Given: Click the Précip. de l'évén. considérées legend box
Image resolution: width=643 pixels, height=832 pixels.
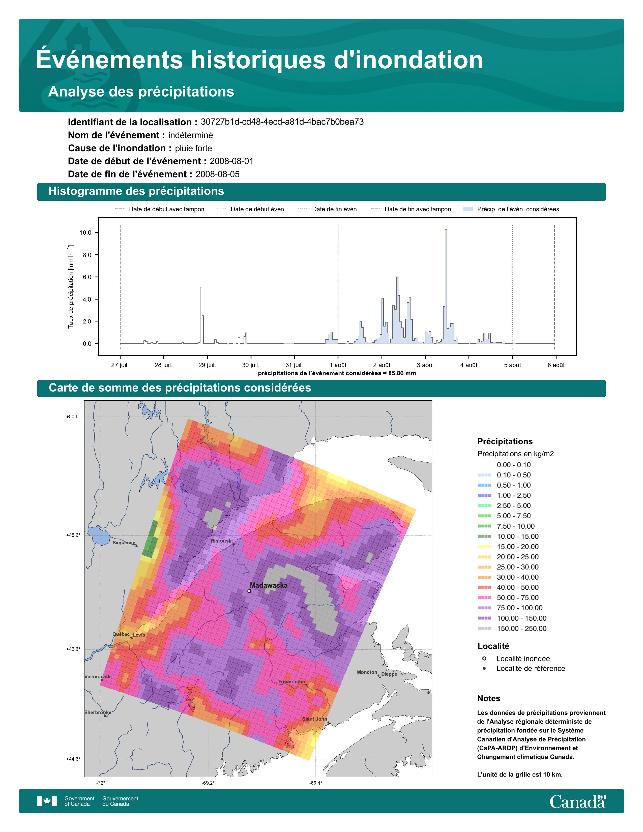Looking at the screenshot, I should pyautogui.click(x=468, y=209).
